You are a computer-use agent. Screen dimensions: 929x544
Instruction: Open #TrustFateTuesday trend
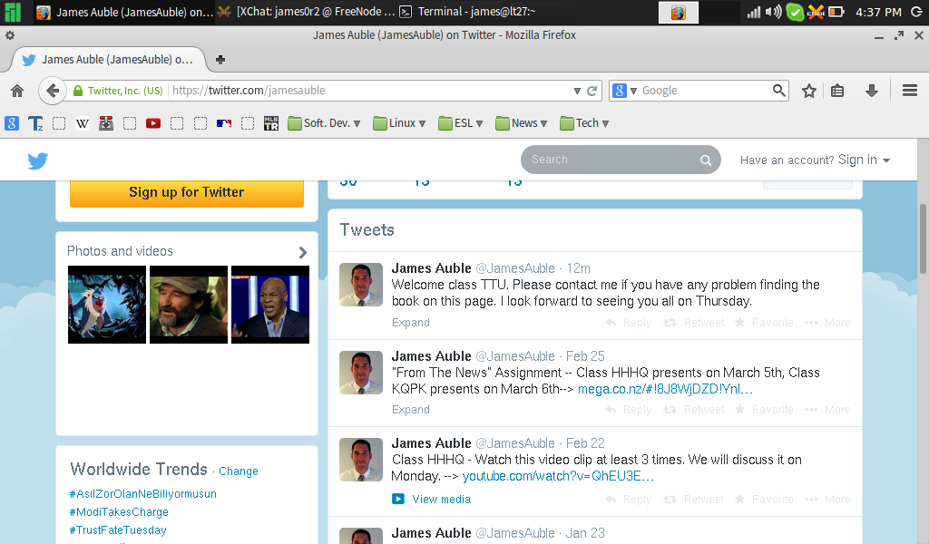point(117,529)
